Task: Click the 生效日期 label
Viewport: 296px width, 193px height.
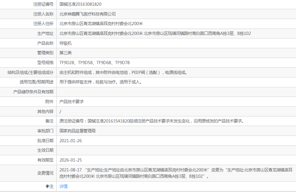Action: [45, 150]
